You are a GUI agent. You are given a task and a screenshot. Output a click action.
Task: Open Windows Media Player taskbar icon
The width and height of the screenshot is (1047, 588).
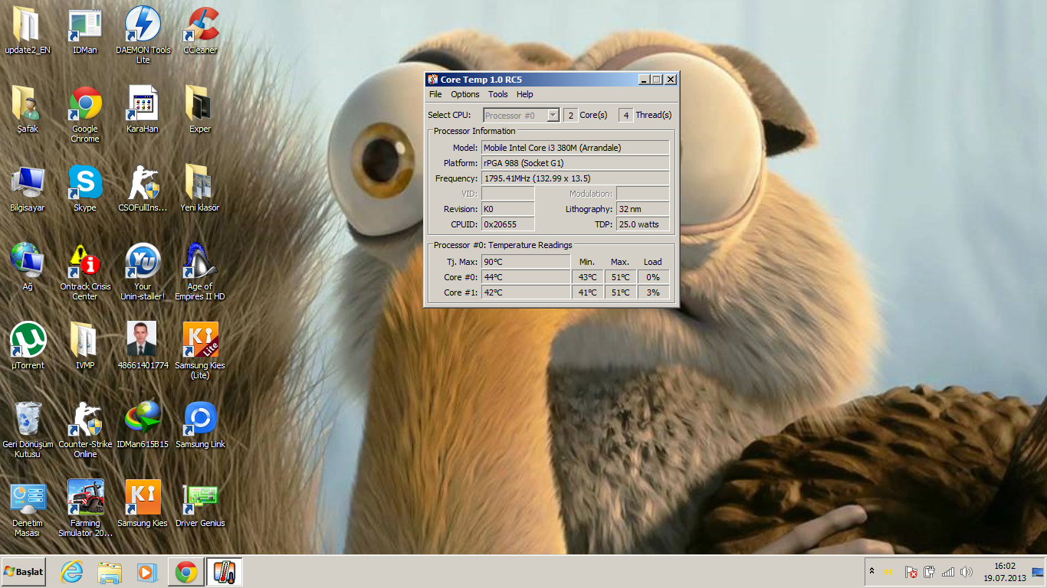[146, 572]
